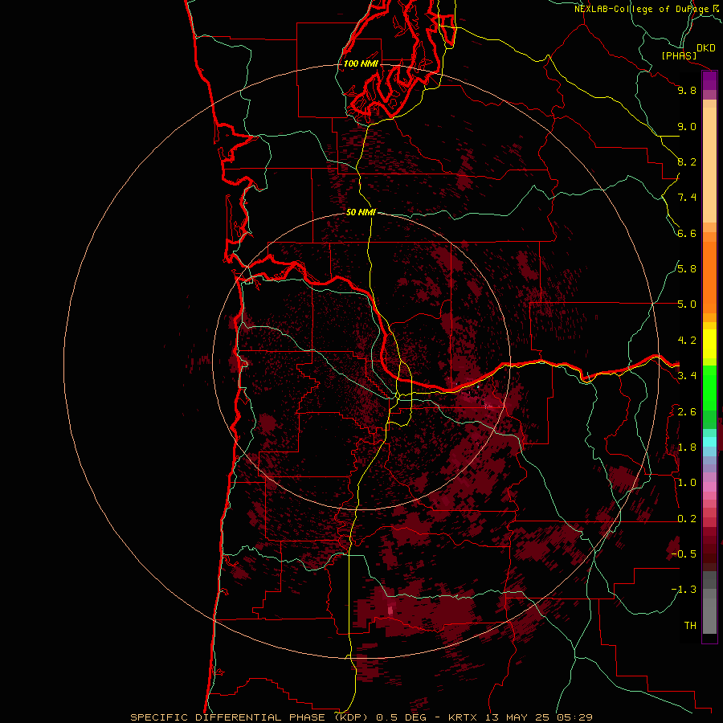Click the 9.0 value on the scale
The width and height of the screenshot is (723, 723).
click(x=687, y=127)
